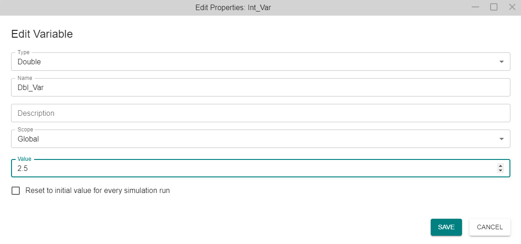
Task: Open the Type dropdown showing Double
Action: 261,62
